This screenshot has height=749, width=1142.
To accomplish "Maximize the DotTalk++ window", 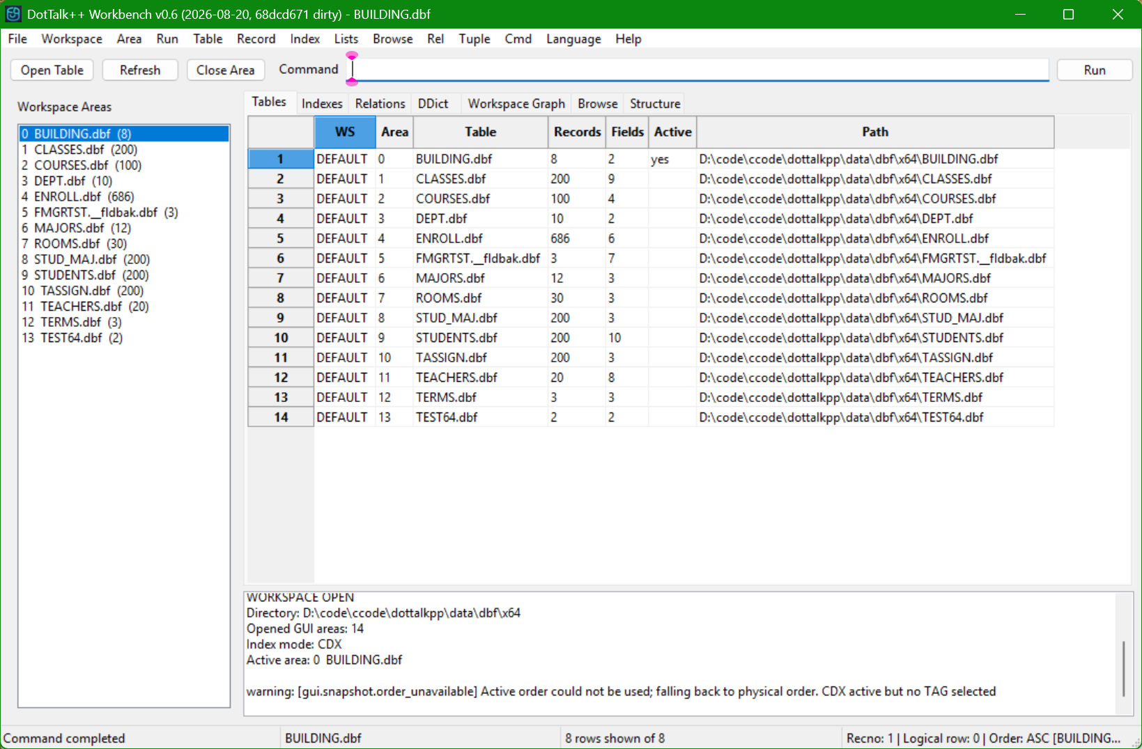I will click(1068, 14).
